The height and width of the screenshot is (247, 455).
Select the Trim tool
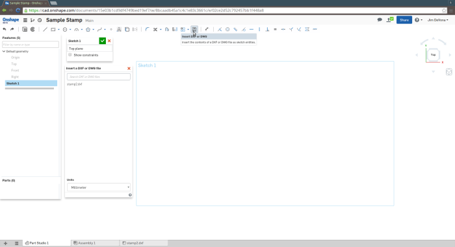155,29
